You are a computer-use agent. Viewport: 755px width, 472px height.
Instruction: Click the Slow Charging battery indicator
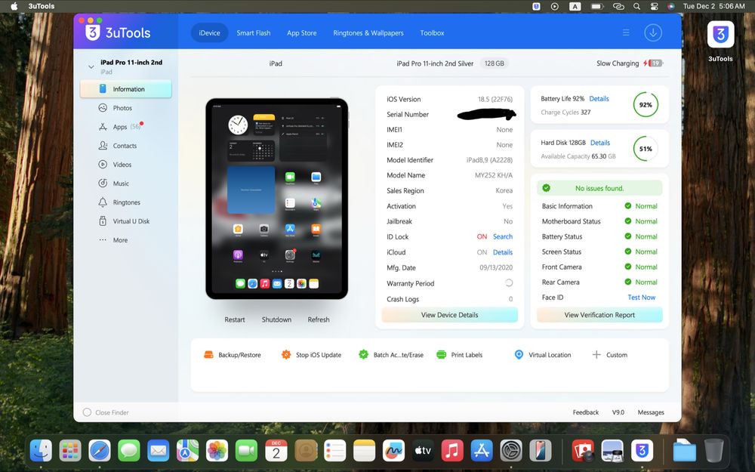tap(630, 63)
